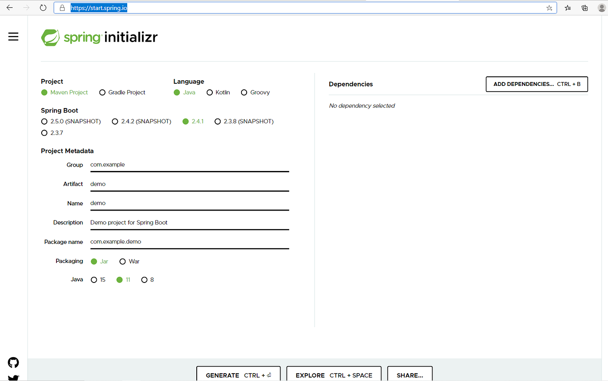Open the hamburger menu in sidebar
Viewport: 608px width, 381px height.
pyautogui.click(x=13, y=36)
